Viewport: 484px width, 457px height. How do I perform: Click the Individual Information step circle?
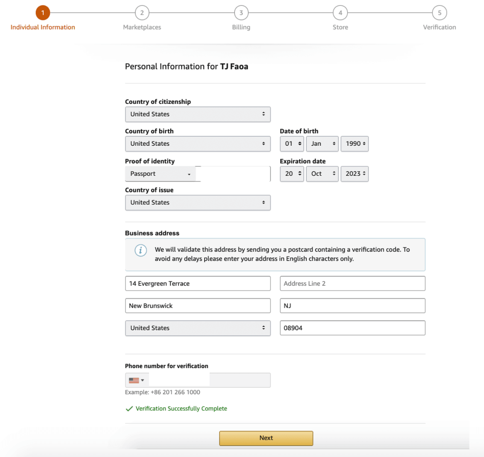[x=43, y=12]
